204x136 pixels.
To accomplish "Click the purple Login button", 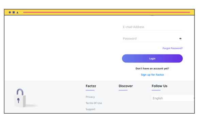I will tap(152, 58).
